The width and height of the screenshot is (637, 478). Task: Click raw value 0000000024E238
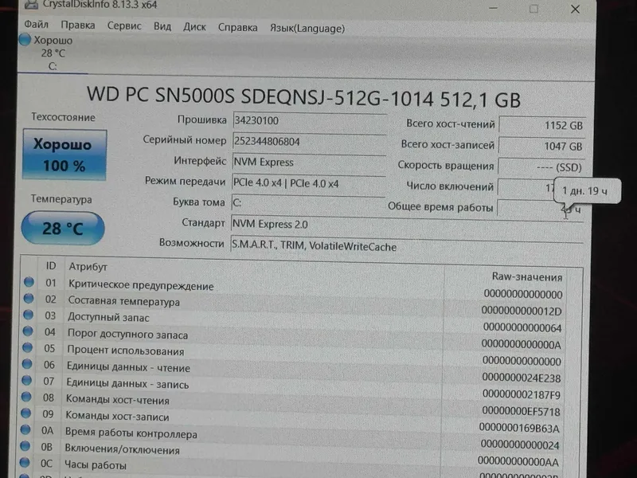(x=522, y=378)
